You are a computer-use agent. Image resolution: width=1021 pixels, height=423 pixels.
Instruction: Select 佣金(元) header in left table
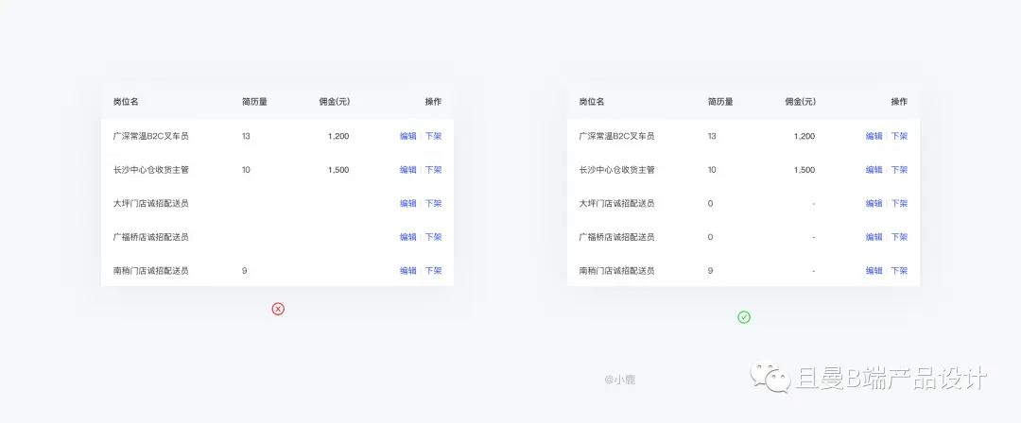pos(335,102)
